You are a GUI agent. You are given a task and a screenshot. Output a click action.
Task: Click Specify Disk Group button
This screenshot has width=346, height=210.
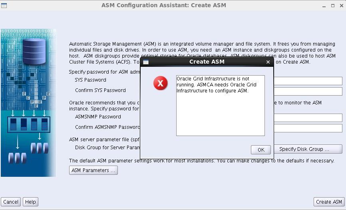[x=308, y=149]
